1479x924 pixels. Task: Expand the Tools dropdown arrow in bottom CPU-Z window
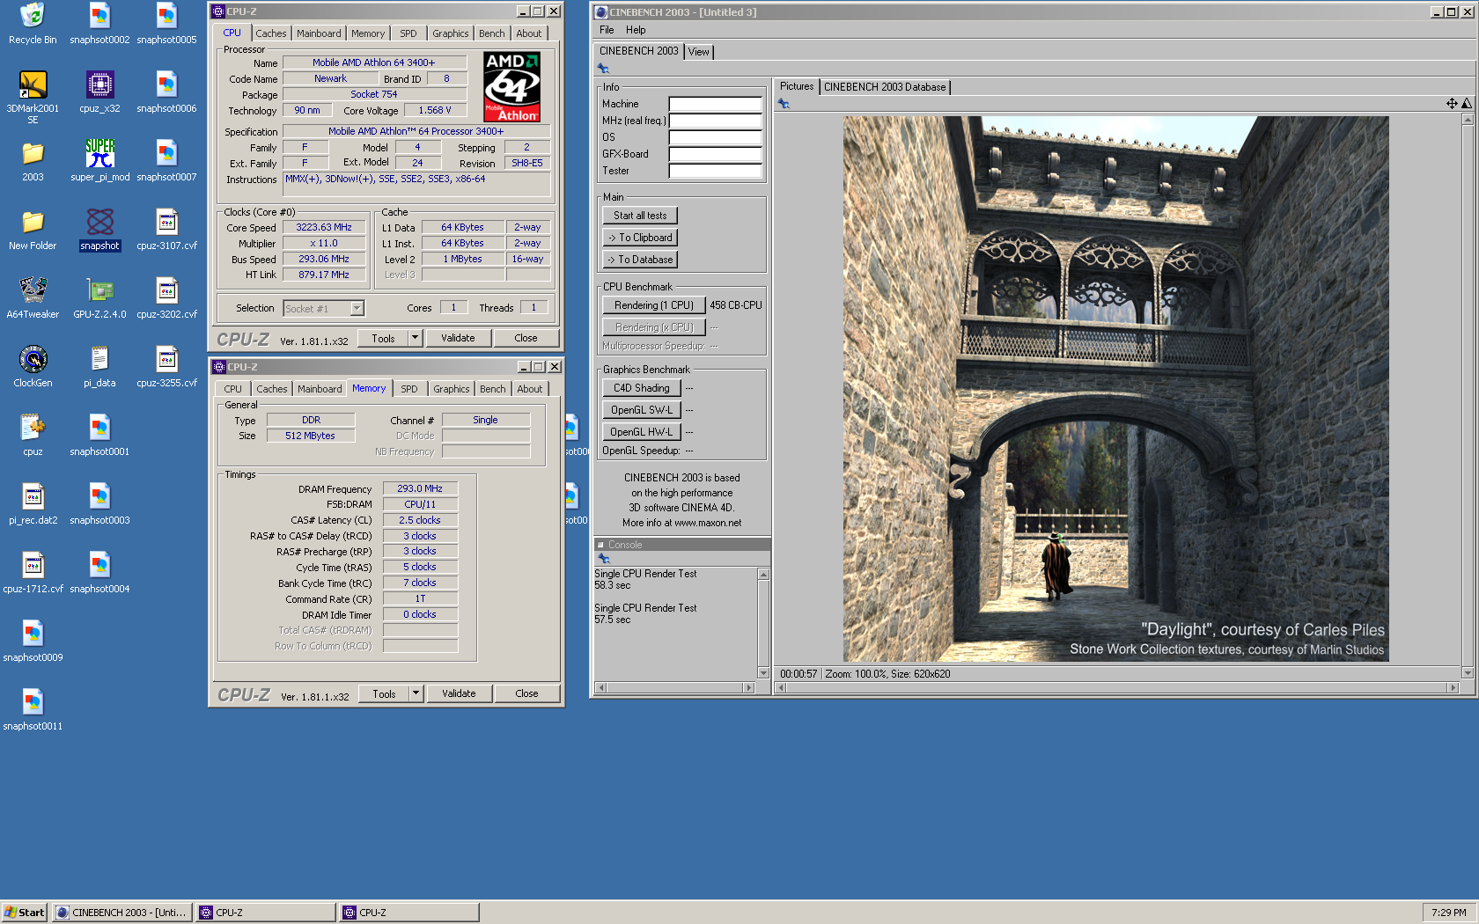416,693
